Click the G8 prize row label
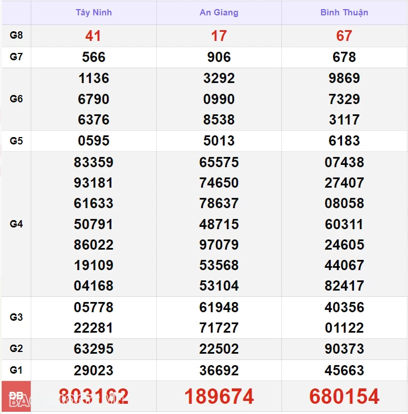 16,35
